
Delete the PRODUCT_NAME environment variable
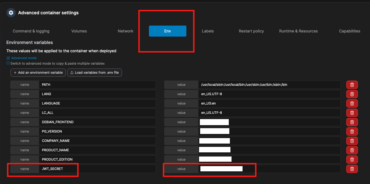tap(352, 150)
